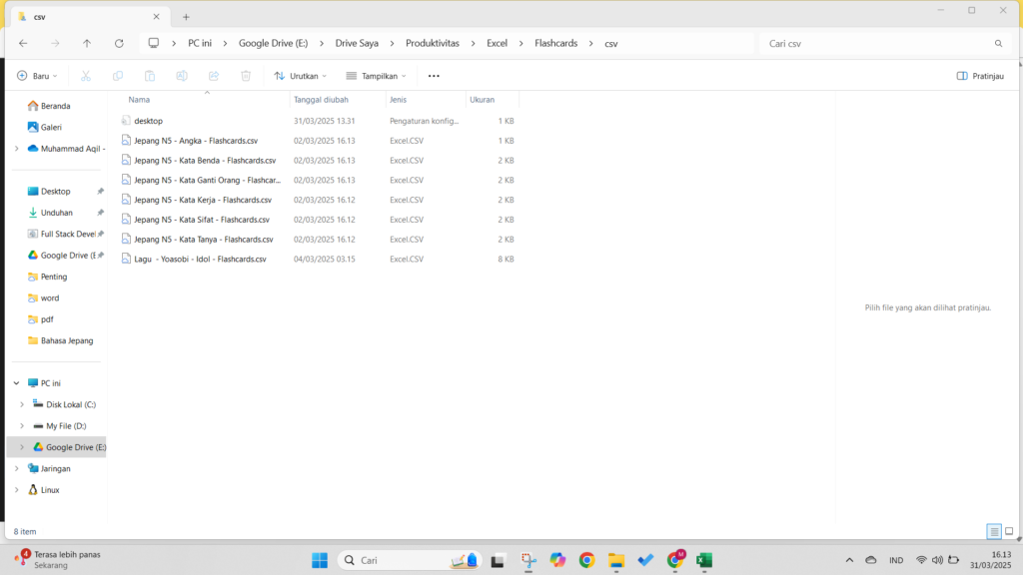This screenshot has height=575, width=1023.
Task: Click the Share icon in toolbar
Action: click(214, 76)
